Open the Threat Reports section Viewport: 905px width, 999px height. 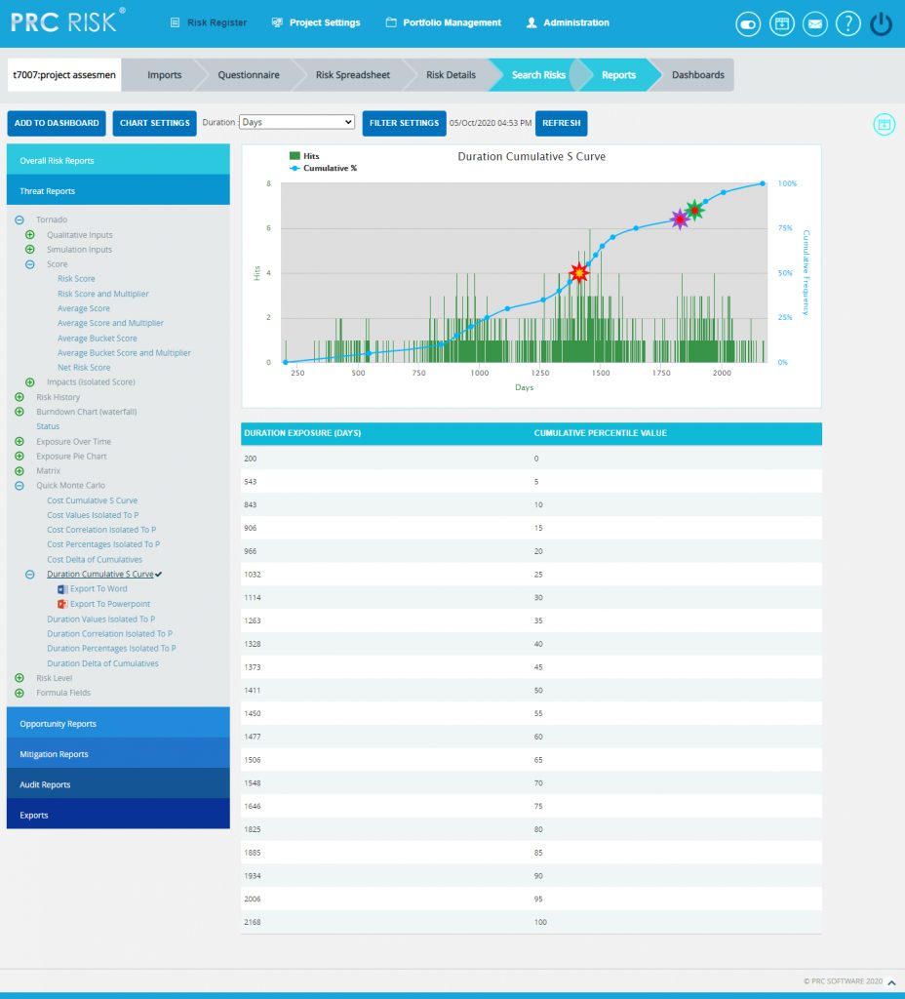tap(118, 190)
